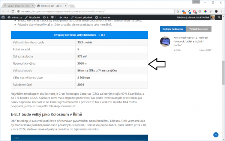The image size is (225, 141).
Task: Open the inSmart.cz site dashboard menu
Action: tap(15, 17)
